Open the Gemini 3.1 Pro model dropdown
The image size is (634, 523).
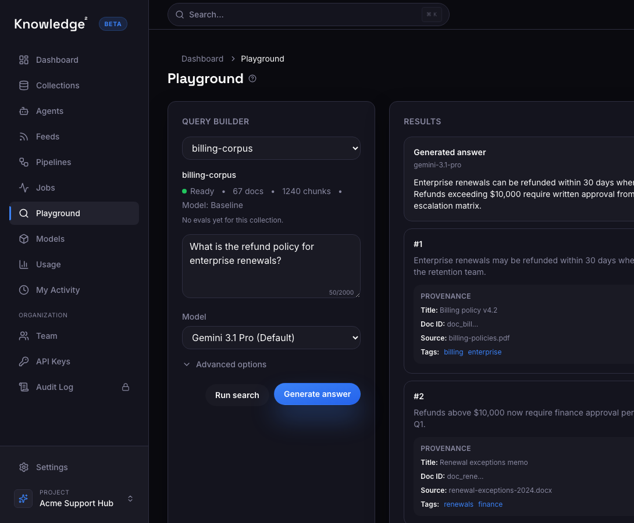271,338
